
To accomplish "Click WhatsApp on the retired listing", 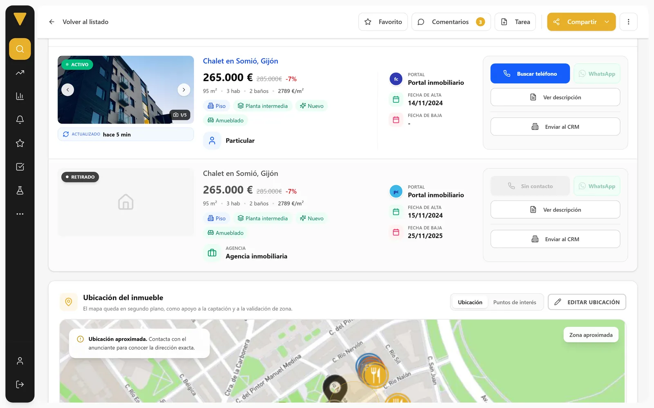I will point(597,186).
